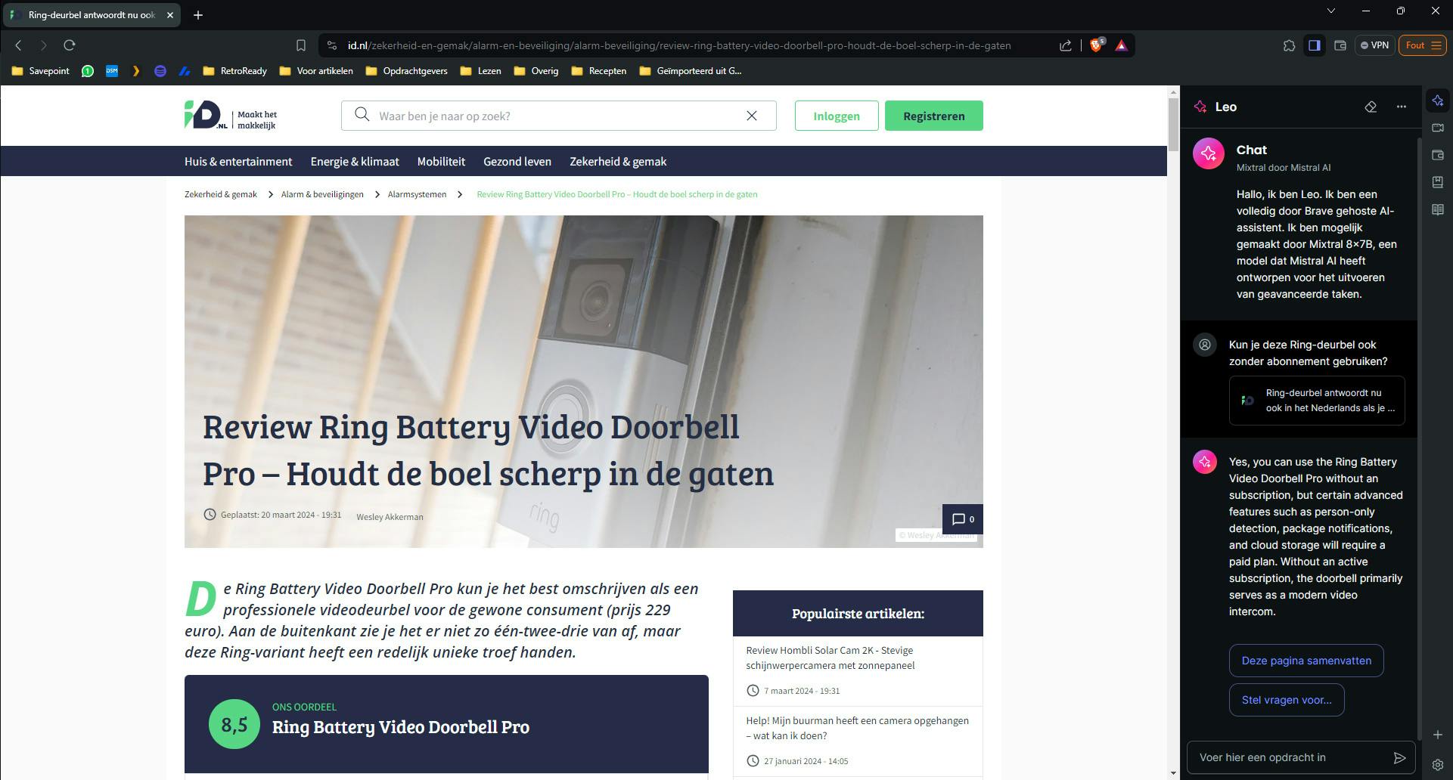
Task: Clear the Leo conversation with the eraser
Action: (x=1371, y=107)
